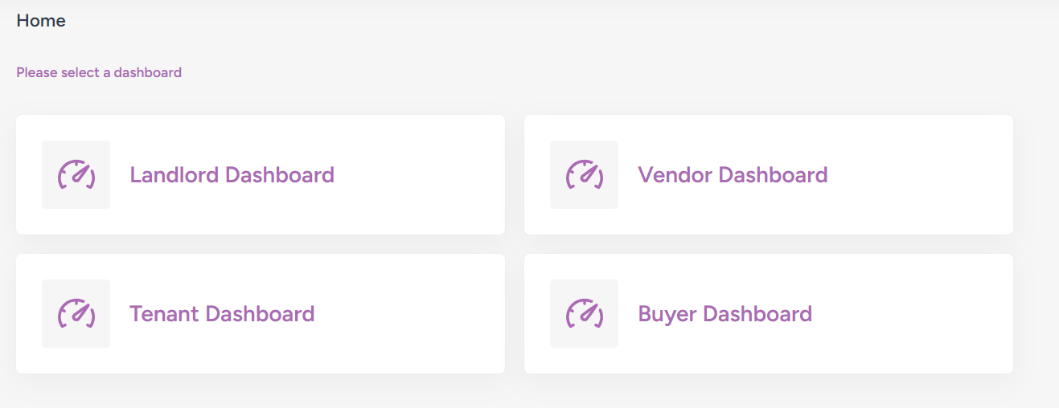
Task: Click the word "Tenant" in the card title
Action: [x=164, y=314]
